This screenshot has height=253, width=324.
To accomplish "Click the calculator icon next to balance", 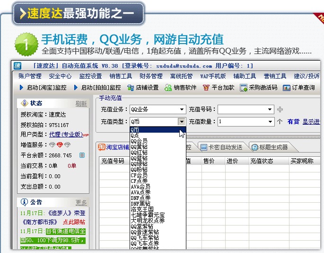I will (x=82, y=155).
